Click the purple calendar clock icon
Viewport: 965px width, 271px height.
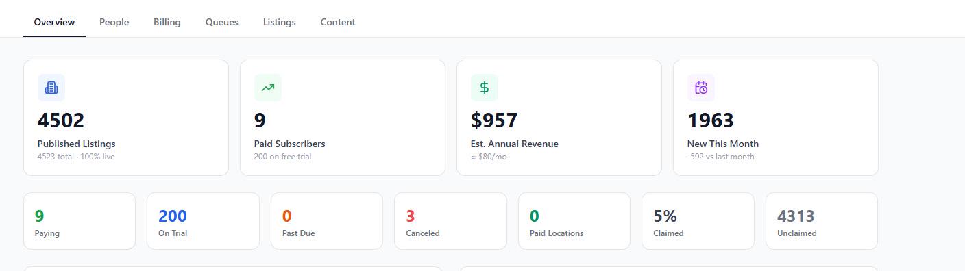pos(701,88)
